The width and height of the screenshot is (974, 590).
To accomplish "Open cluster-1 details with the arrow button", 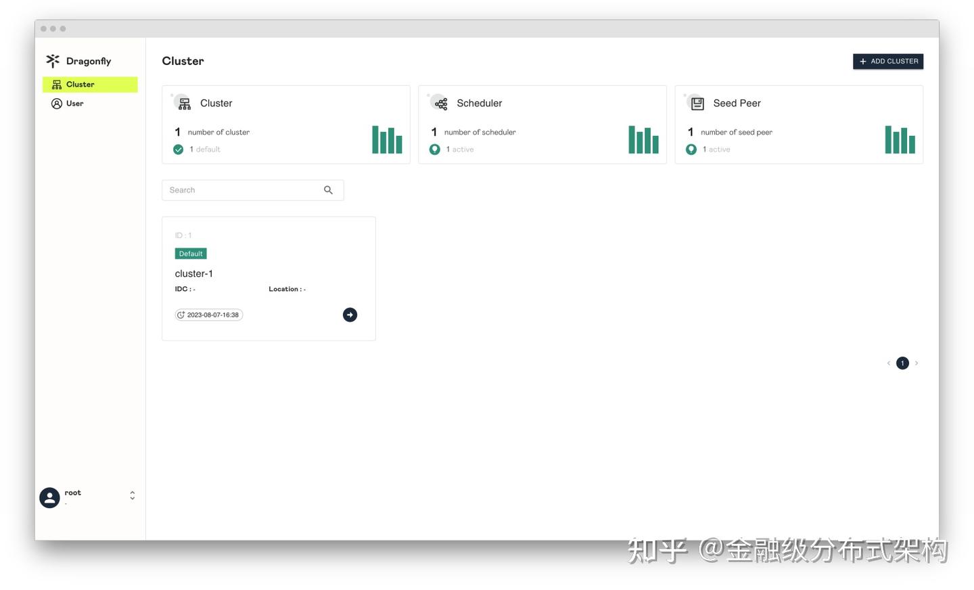I will [x=350, y=315].
